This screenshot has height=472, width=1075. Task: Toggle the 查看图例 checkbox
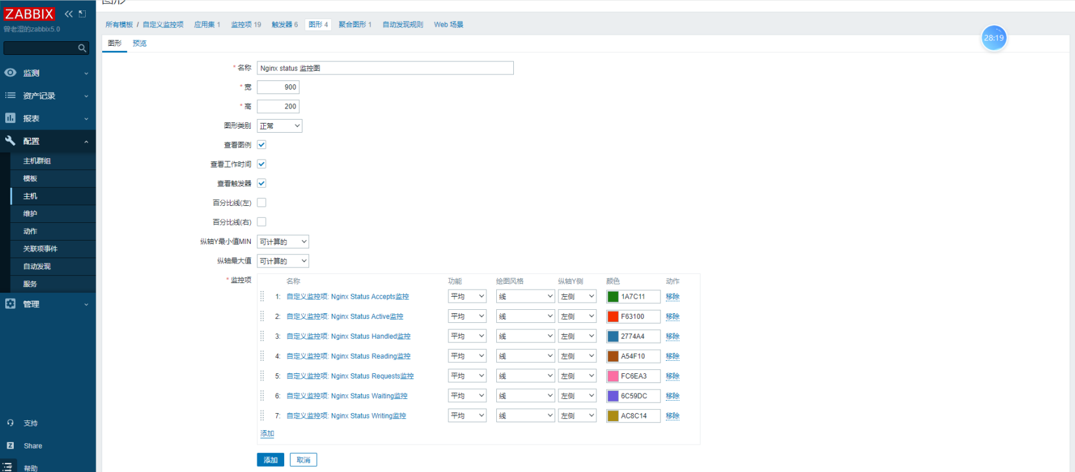click(x=261, y=144)
